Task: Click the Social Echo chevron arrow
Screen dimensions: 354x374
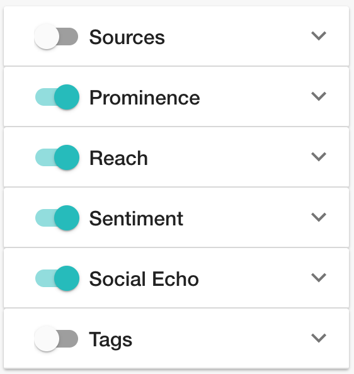Action: (319, 278)
